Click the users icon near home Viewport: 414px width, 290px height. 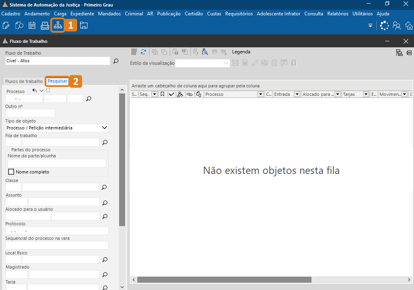point(396,26)
